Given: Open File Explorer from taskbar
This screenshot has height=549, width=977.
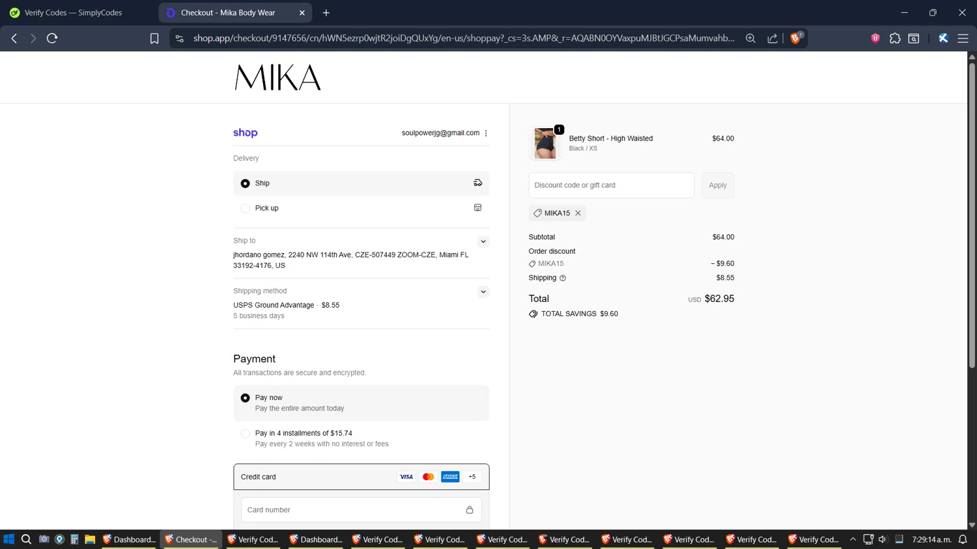Looking at the screenshot, I should [90, 539].
